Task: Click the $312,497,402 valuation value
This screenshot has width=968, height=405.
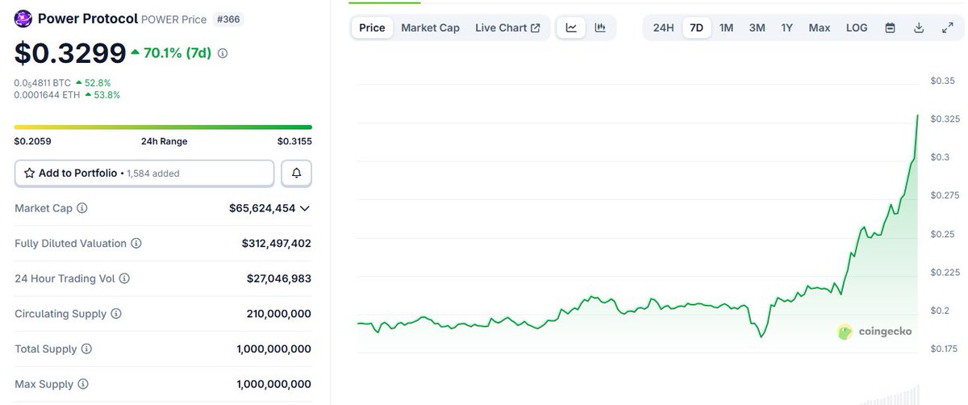Action: coord(277,244)
